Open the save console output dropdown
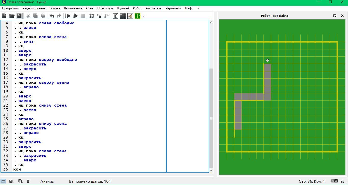This screenshot has width=348, height=185. [11, 181]
